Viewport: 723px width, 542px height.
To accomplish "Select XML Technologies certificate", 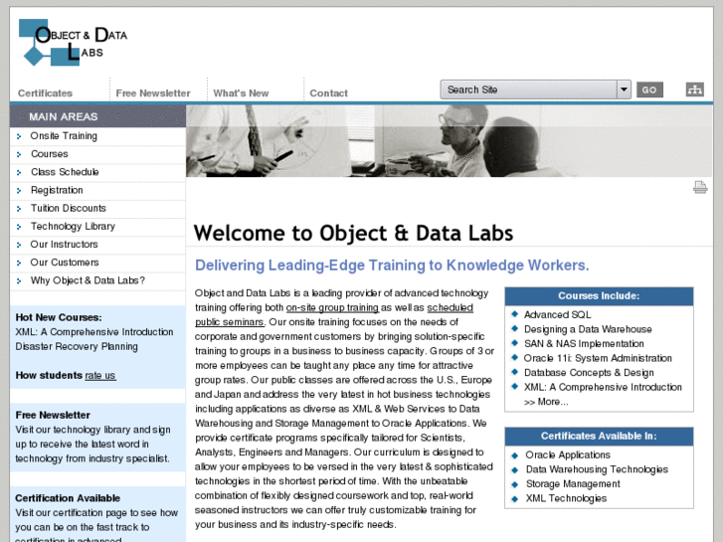I will pos(566,498).
